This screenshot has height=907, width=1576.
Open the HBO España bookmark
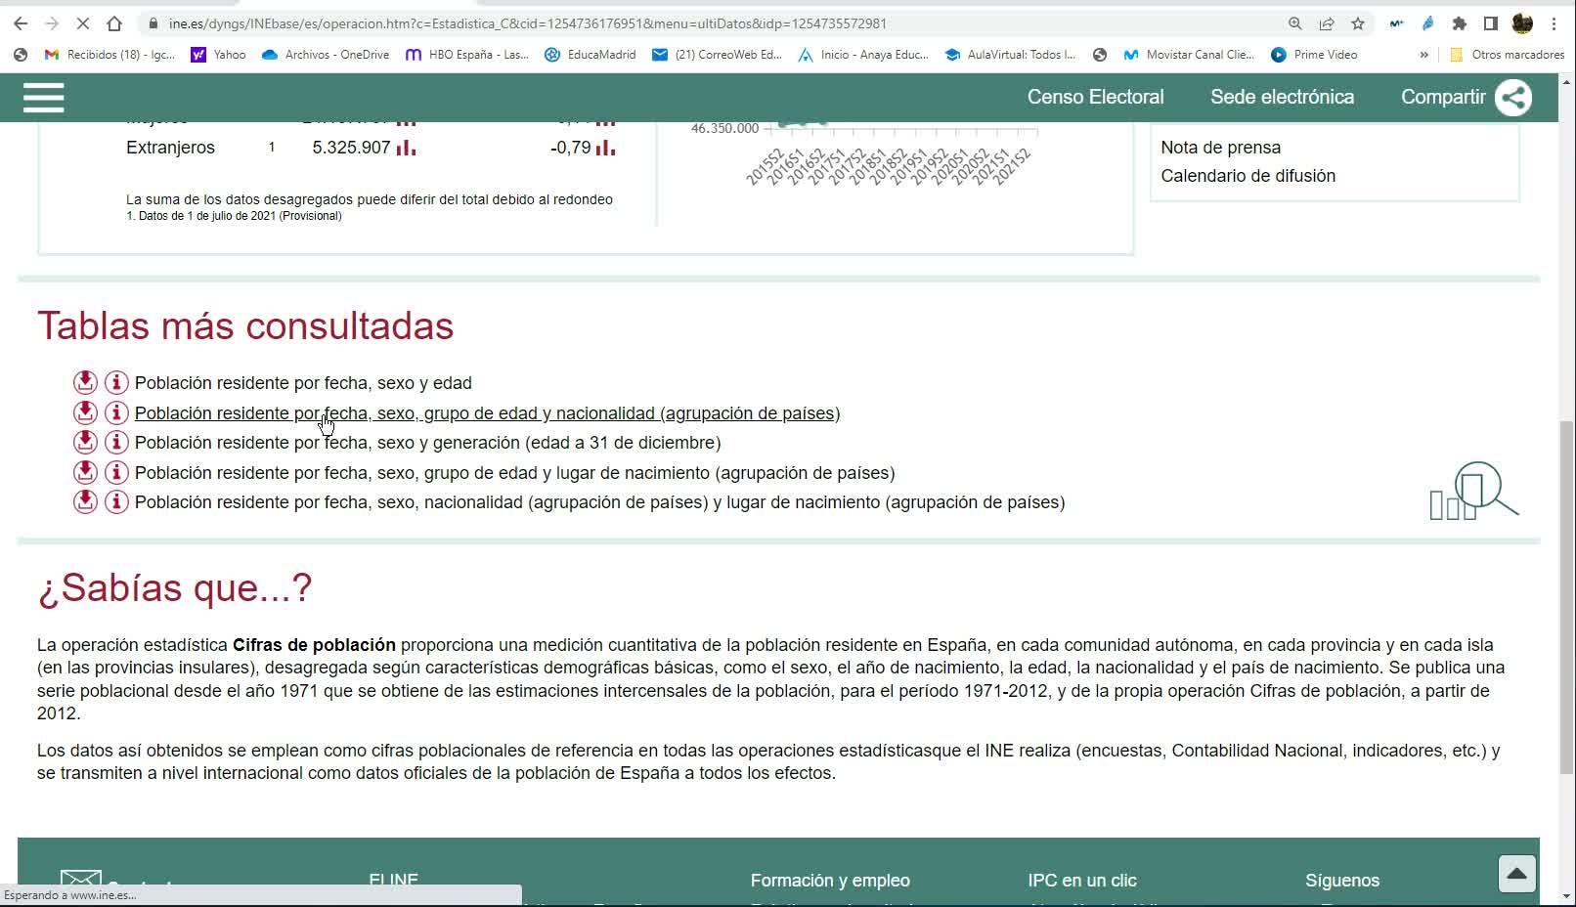point(467,55)
